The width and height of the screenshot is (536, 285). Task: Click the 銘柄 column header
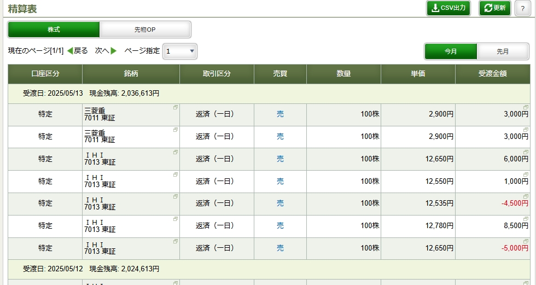[131, 74]
